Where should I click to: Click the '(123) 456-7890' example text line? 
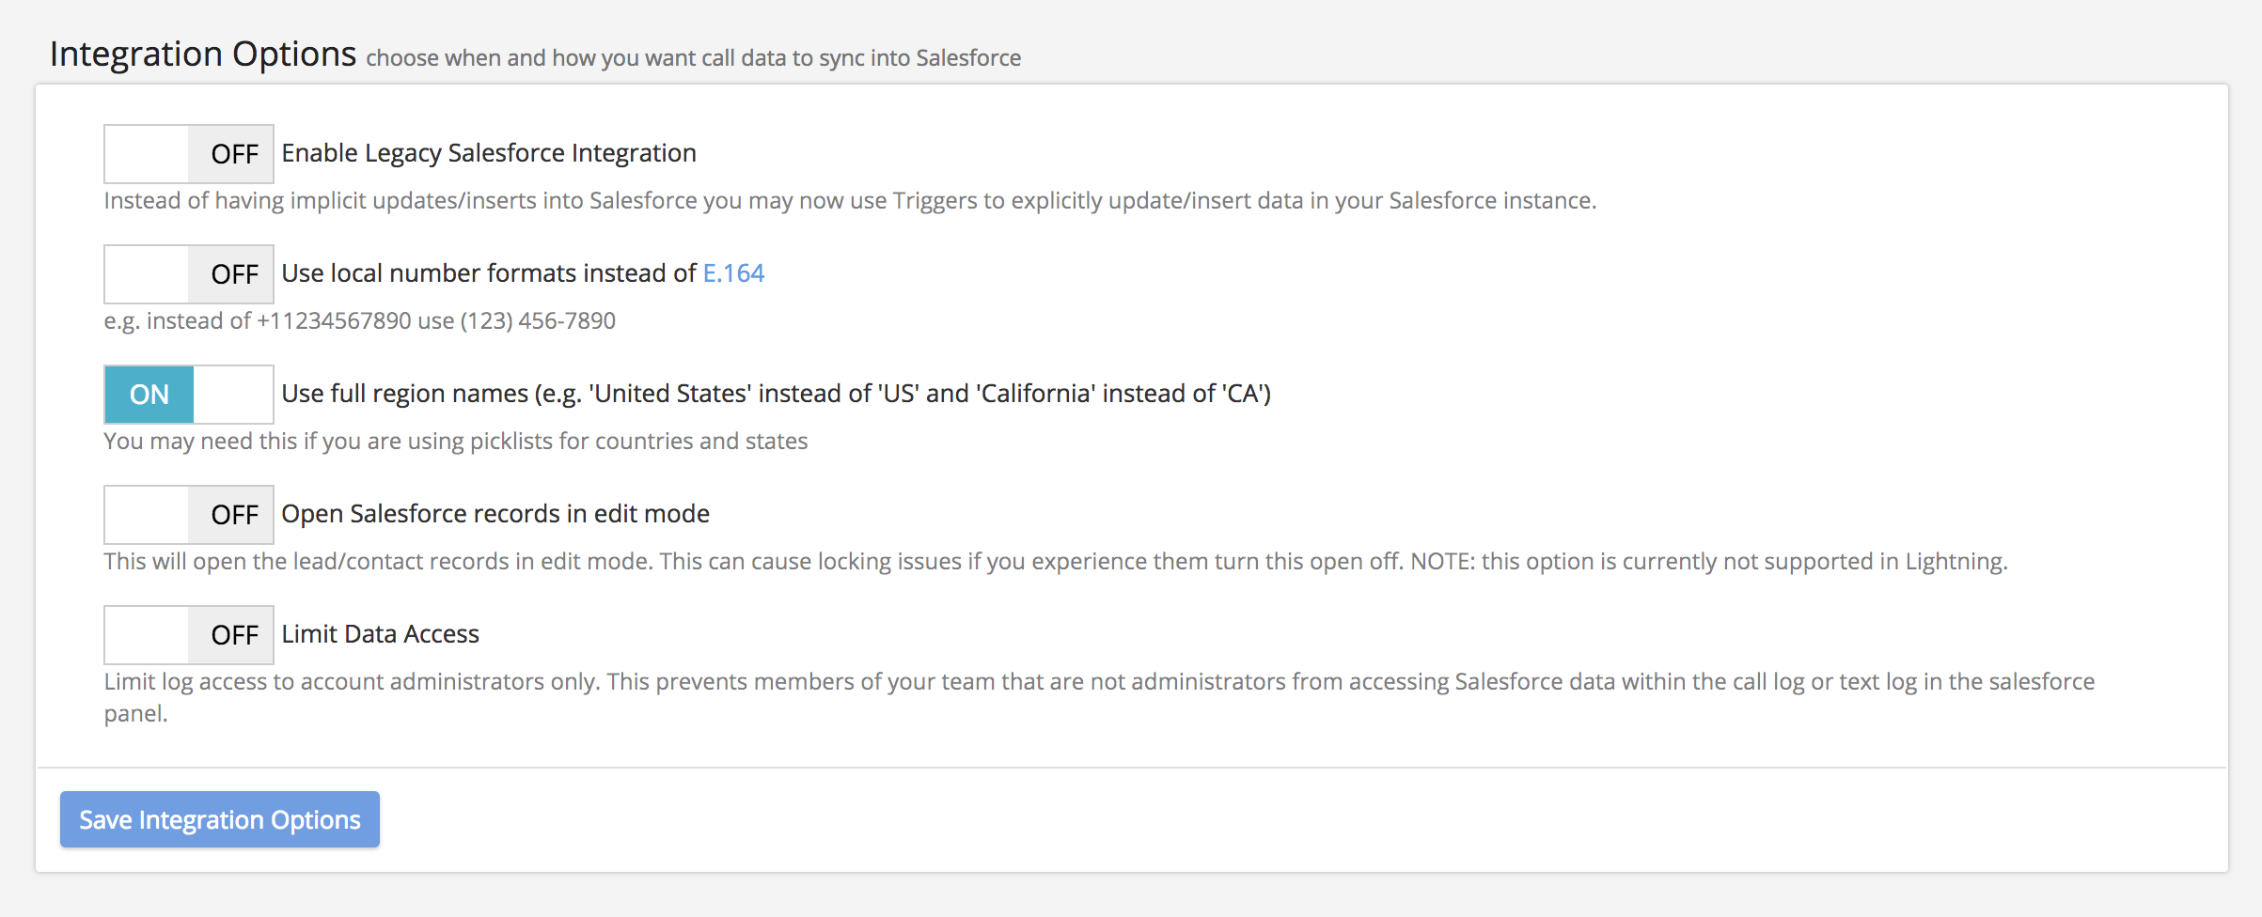[x=359, y=321]
